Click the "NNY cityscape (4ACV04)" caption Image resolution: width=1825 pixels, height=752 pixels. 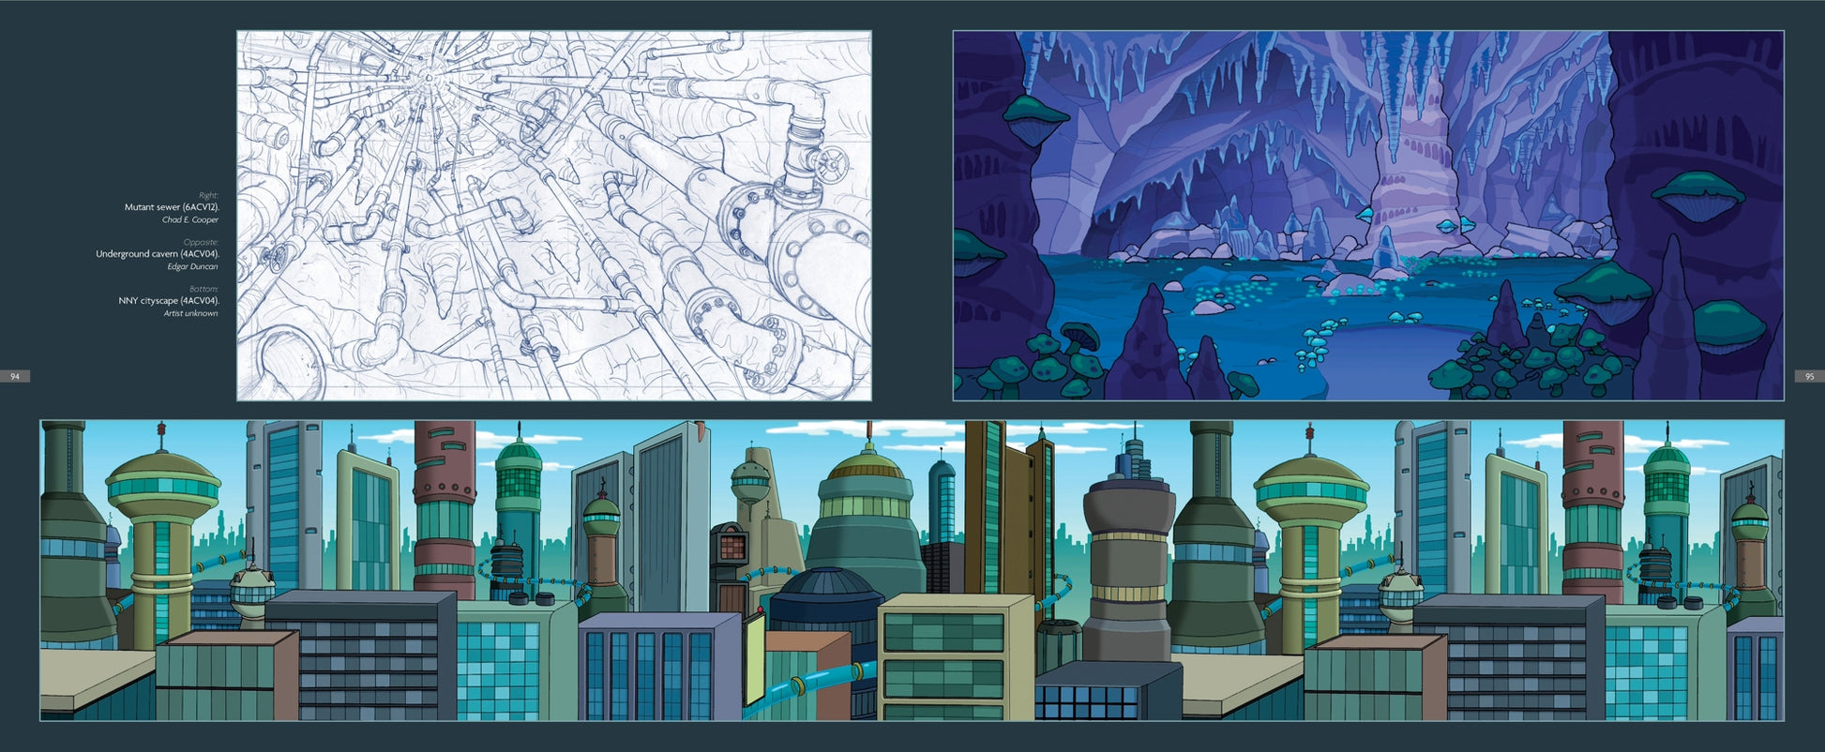(x=168, y=301)
